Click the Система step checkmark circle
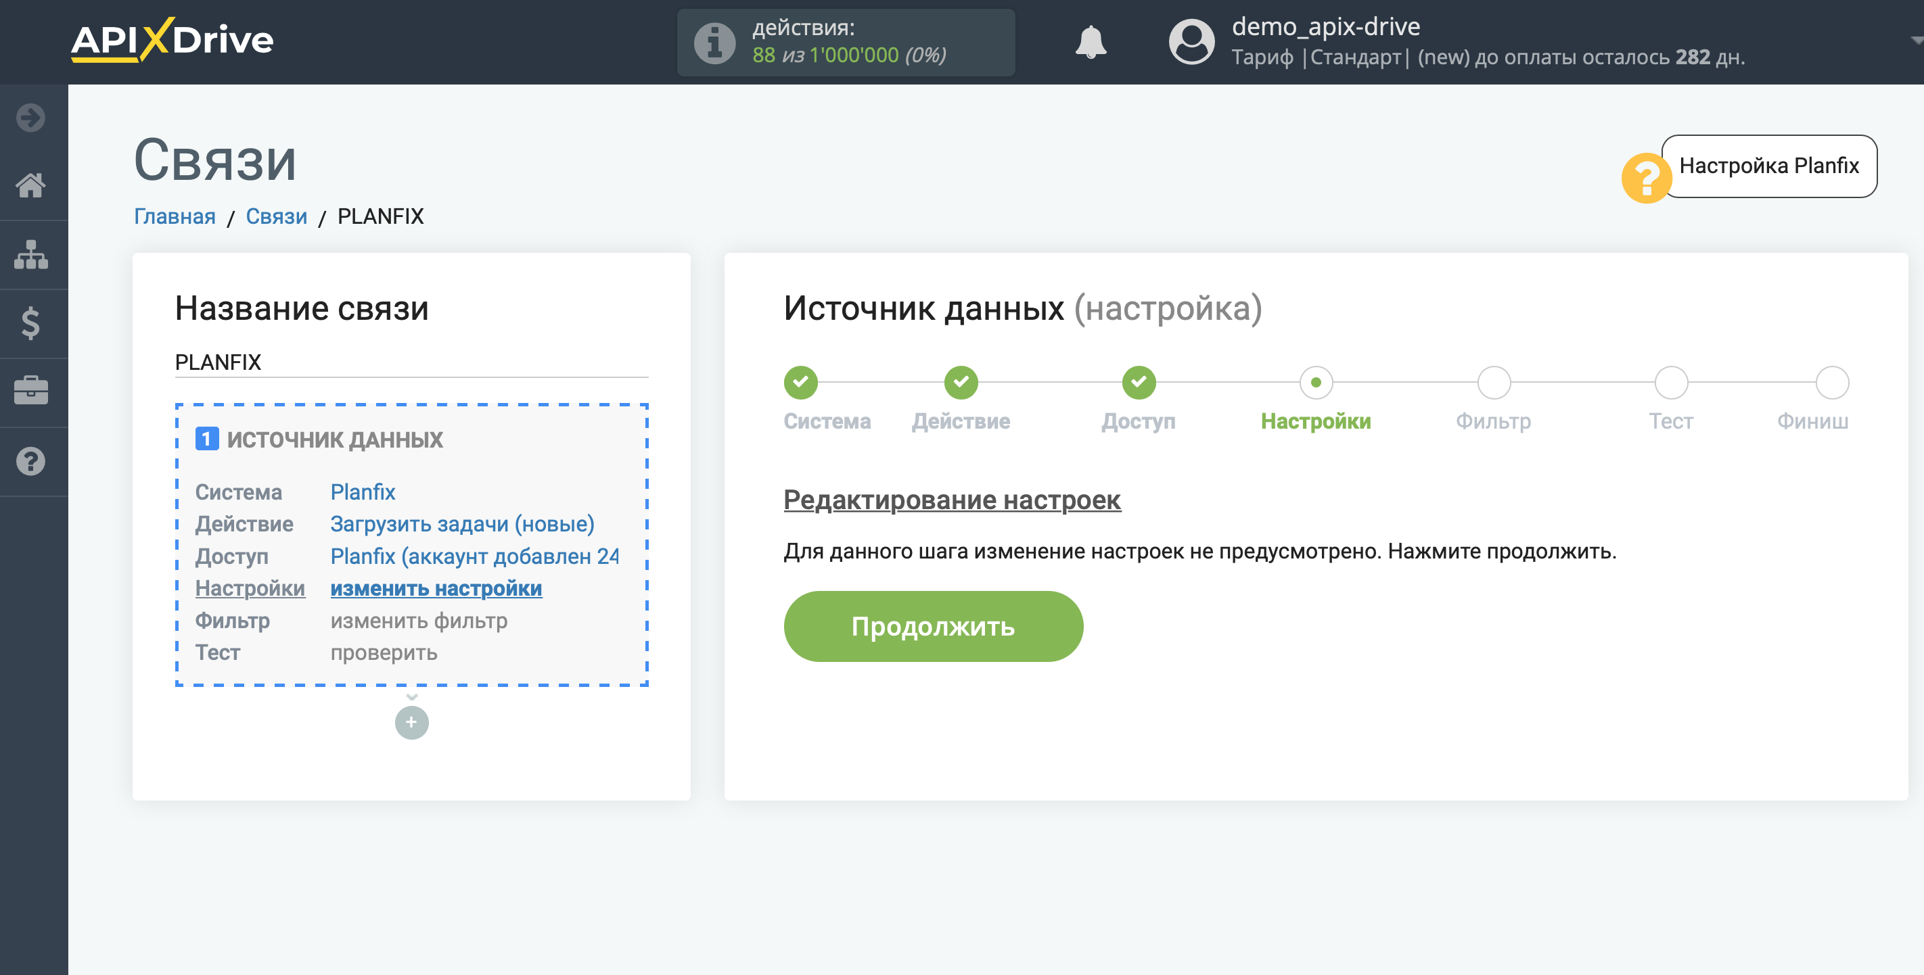This screenshot has width=1924, height=975. click(x=801, y=382)
